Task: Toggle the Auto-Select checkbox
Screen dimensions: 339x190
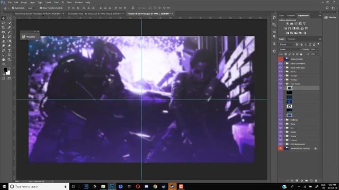Action: [x=13, y=8]
